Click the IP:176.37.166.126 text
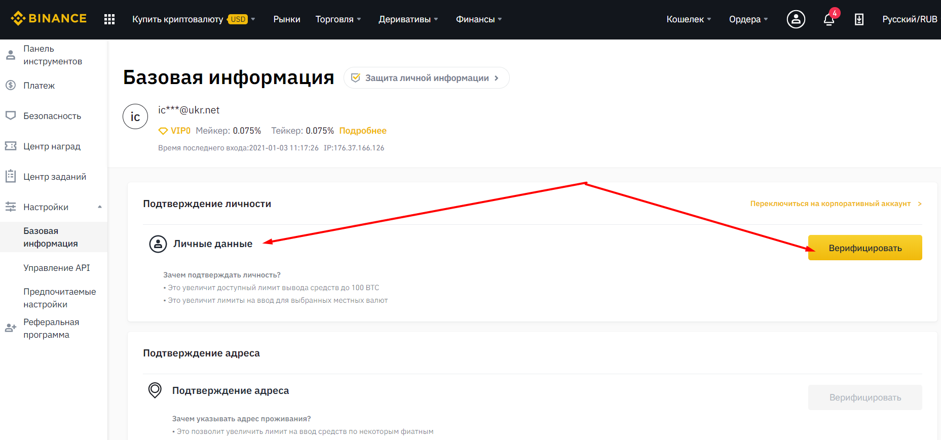941x440 pixels. [354, 148]
